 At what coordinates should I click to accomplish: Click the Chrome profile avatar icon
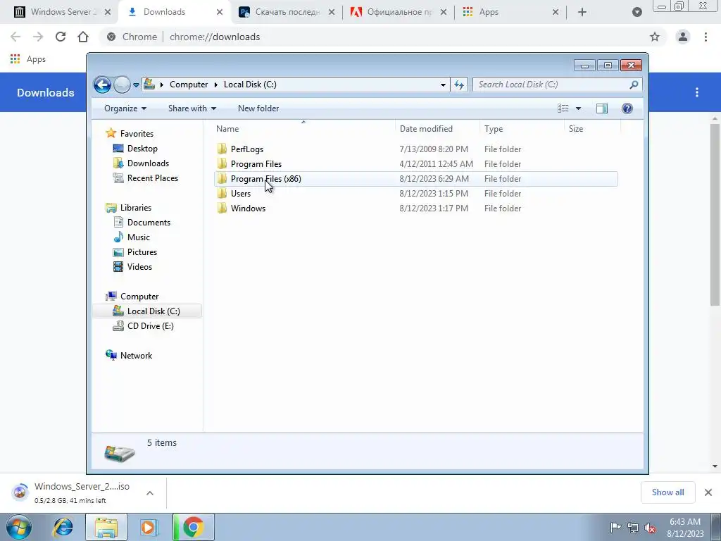(683, 37)
